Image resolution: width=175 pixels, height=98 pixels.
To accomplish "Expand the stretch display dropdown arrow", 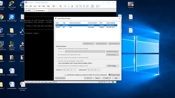I will [x=100, y=6].
